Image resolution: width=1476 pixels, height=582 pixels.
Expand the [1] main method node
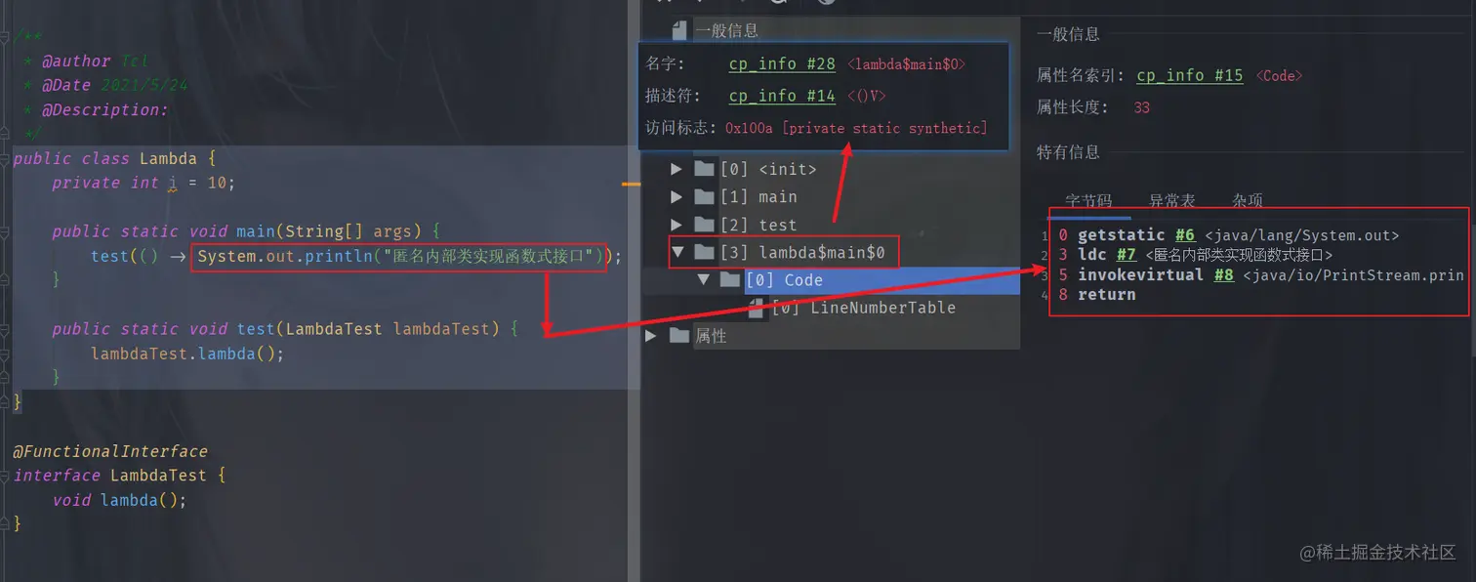(677, 197)
